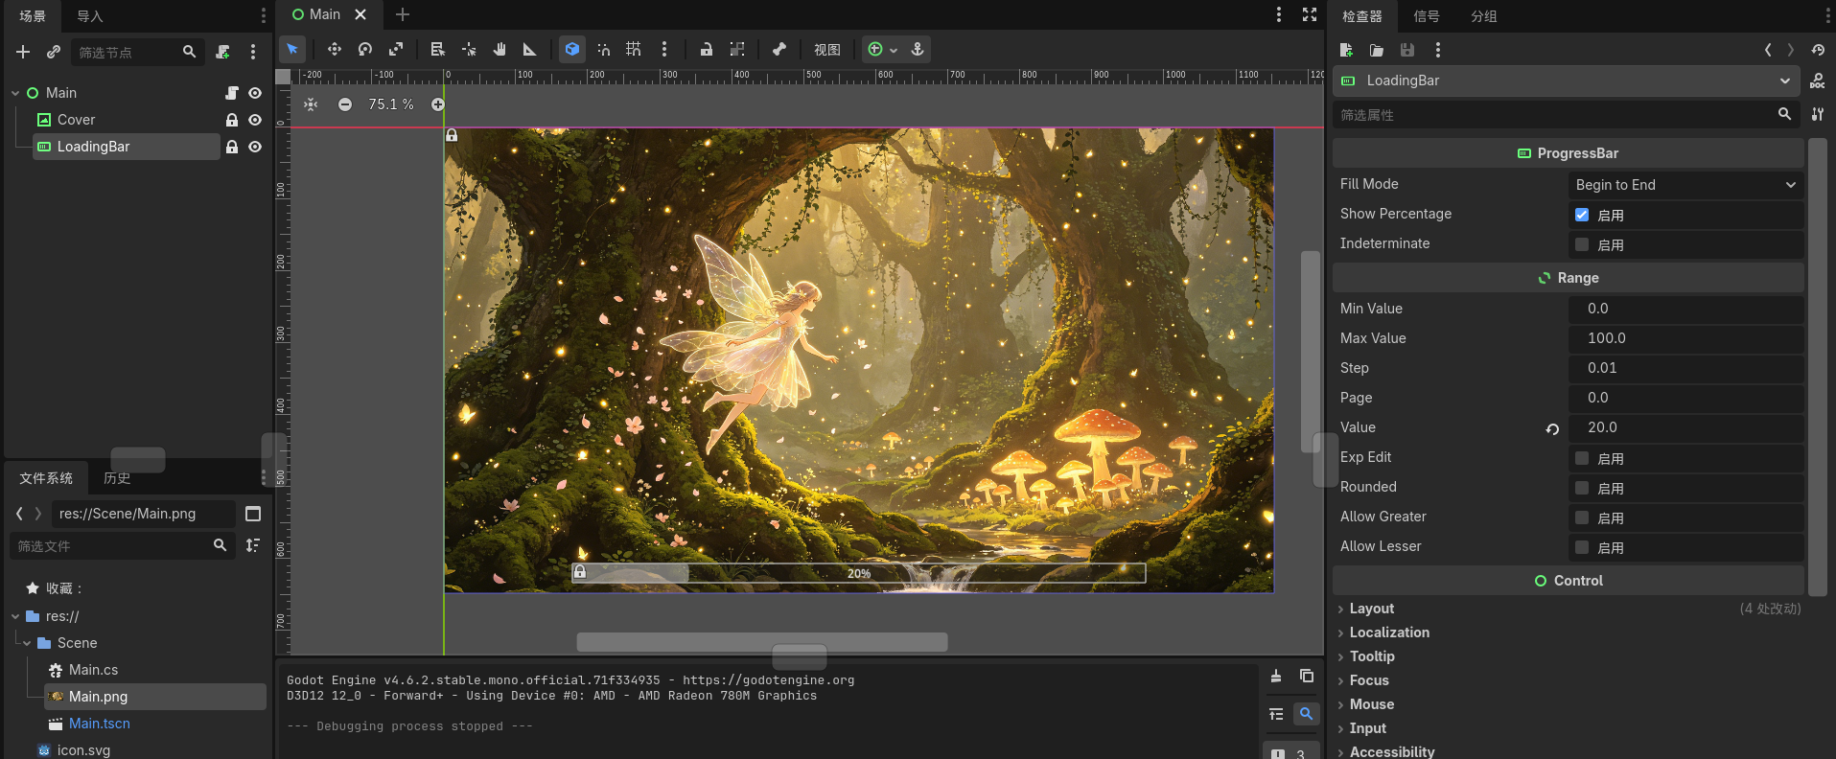Select the 文件系统 tab
1836x759 pixels.
tap(46, 478)
